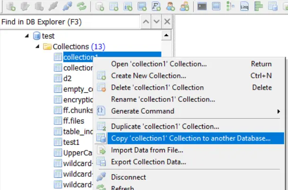288x190 pixels.
Task: Click the new connection toolbar icon
Action: point(11,7)
